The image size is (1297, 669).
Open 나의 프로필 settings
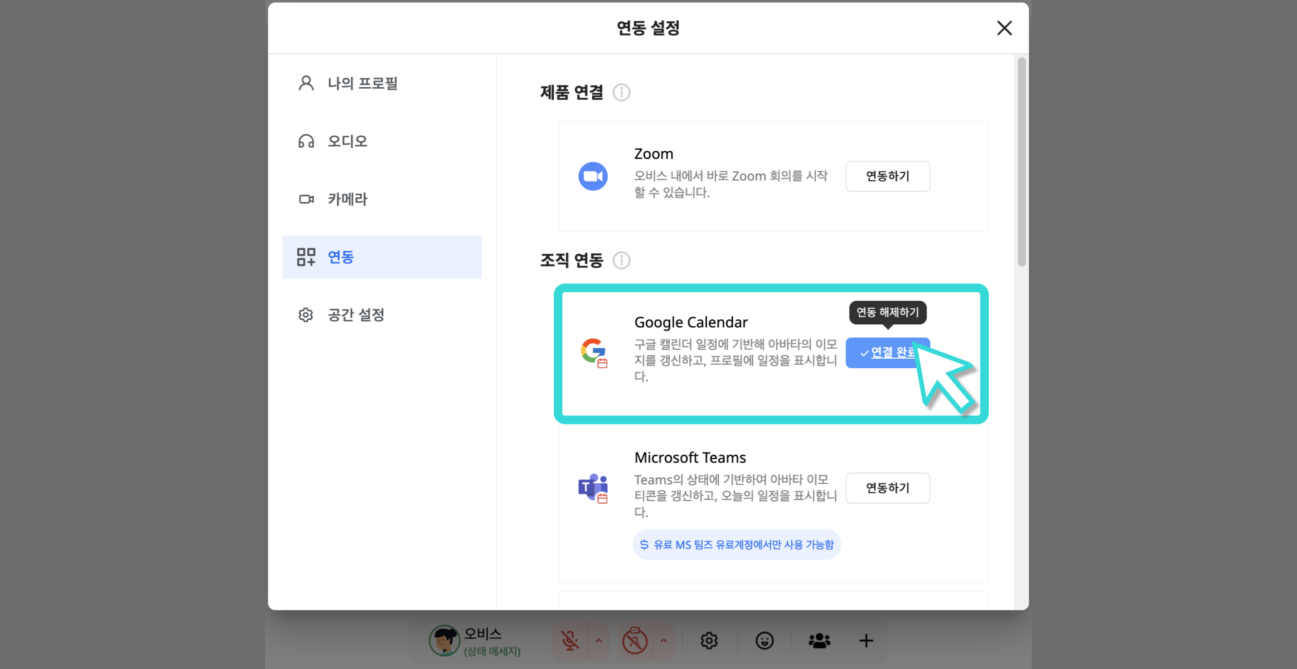click(382, 83)
